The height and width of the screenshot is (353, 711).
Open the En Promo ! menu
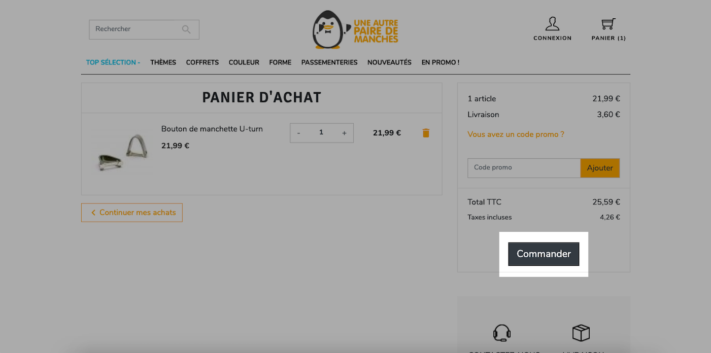(441, 62)
